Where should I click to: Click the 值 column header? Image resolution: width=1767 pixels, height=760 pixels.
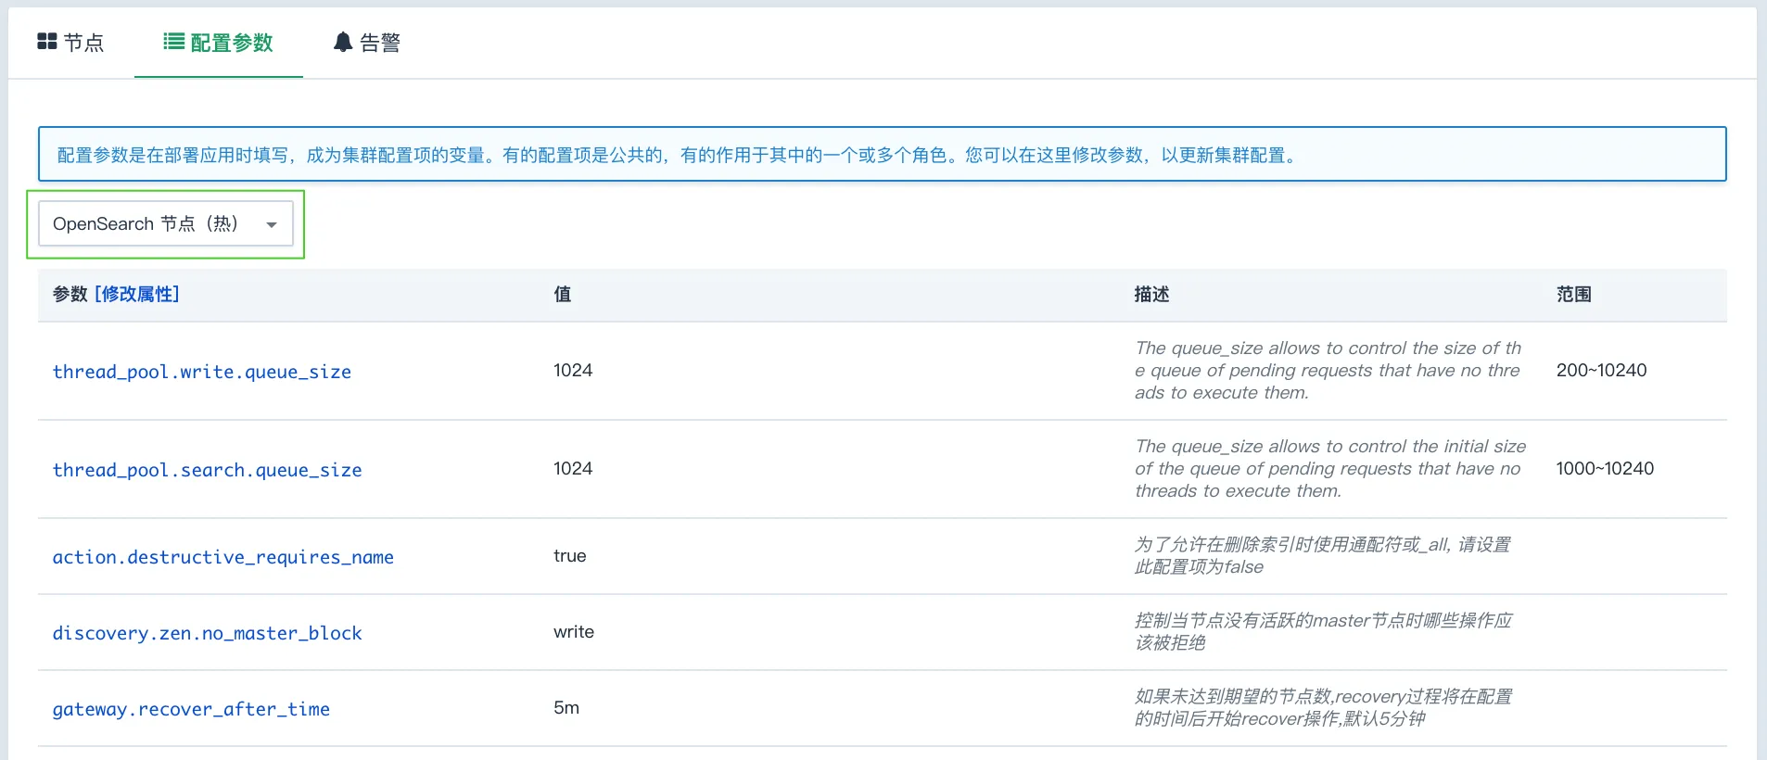click(x=563, y=294)
